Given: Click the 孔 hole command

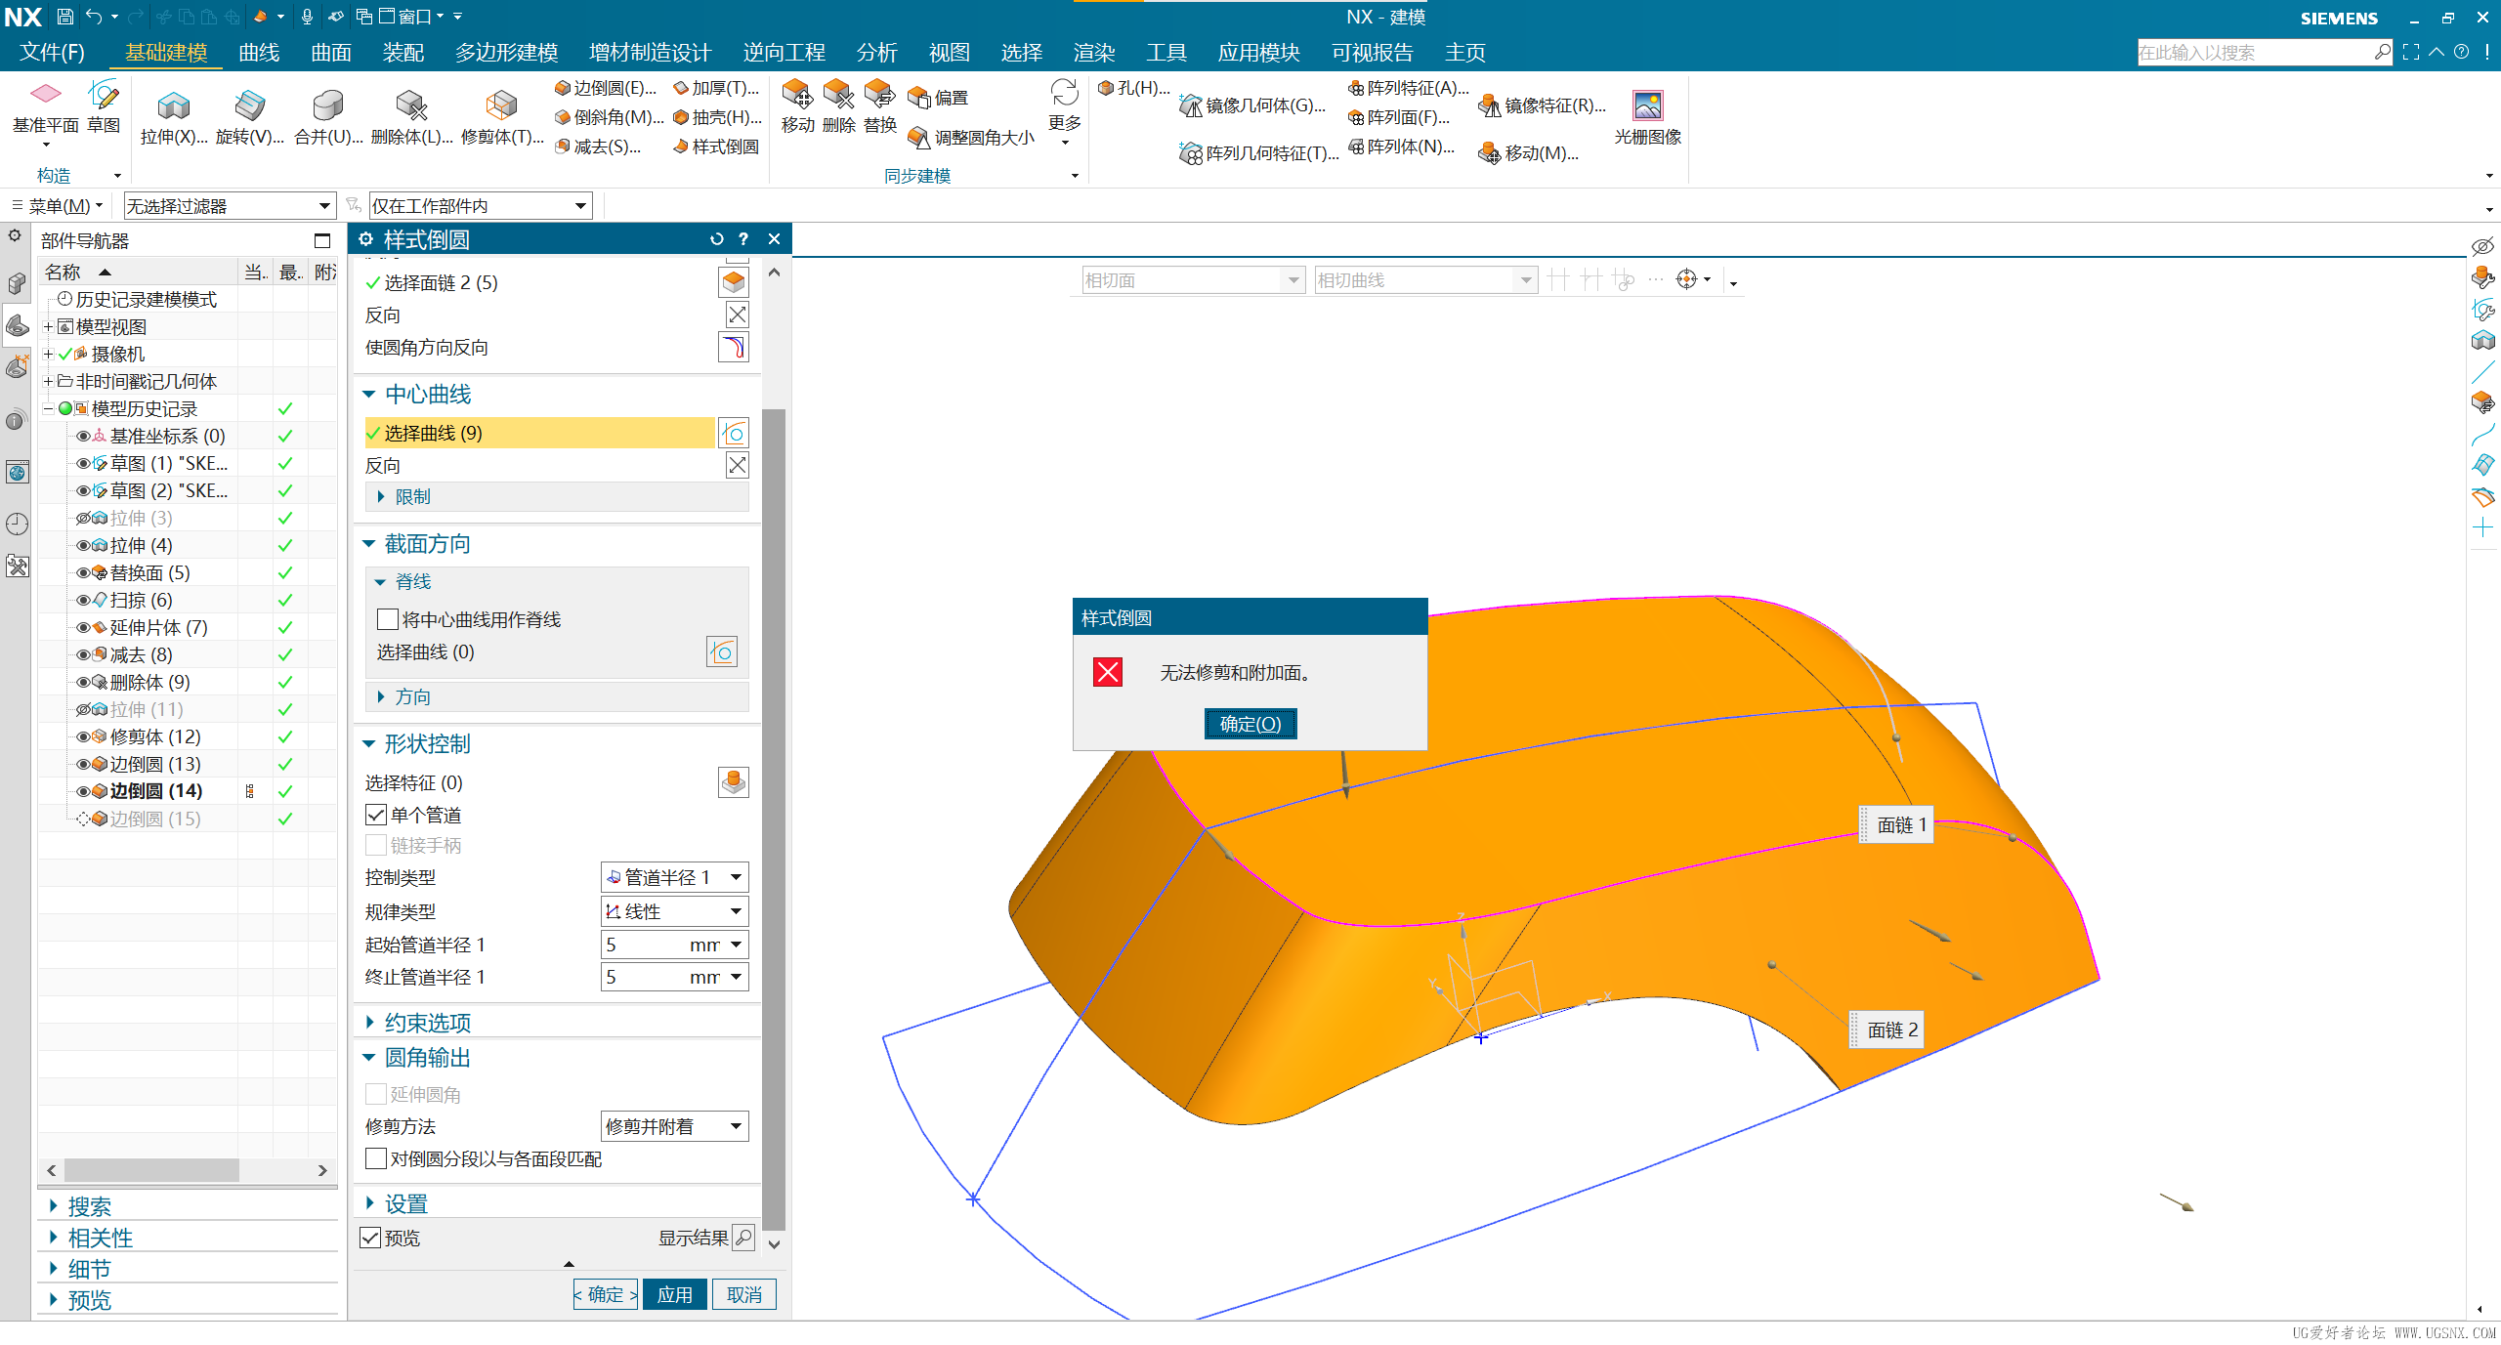Looking at the screenshot, I should [x=1134, y=88].
